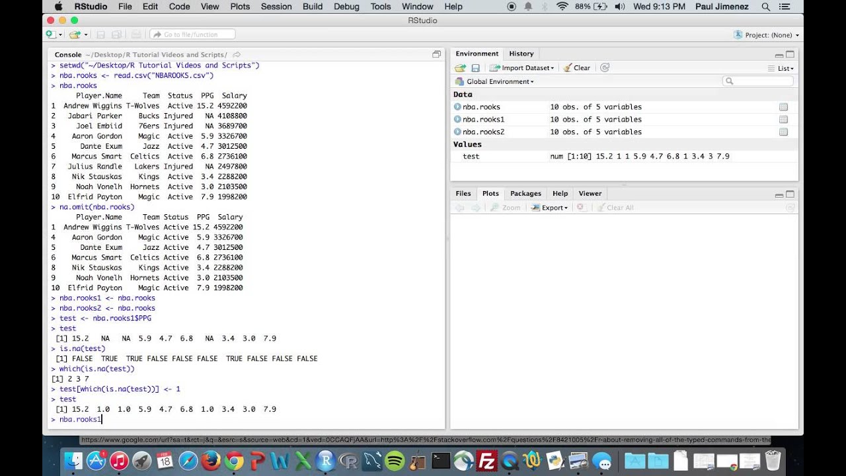This screenshot has width=846, height=476.
Task: Open the Files tab
Action: click(463, 194)
